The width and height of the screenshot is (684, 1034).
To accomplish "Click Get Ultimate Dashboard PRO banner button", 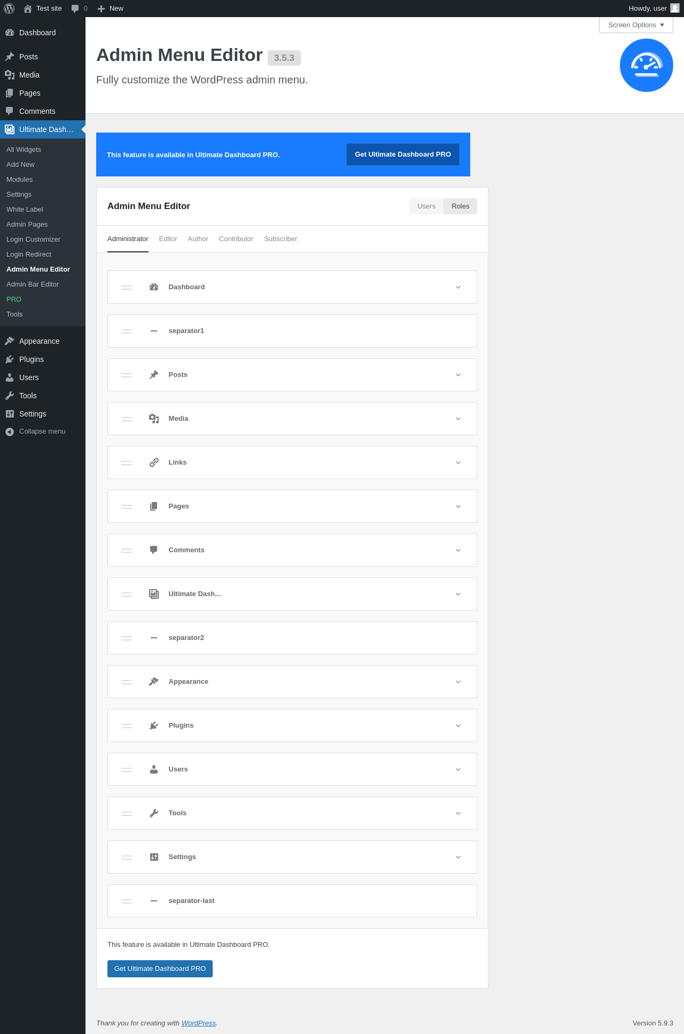I will point(403,155).
